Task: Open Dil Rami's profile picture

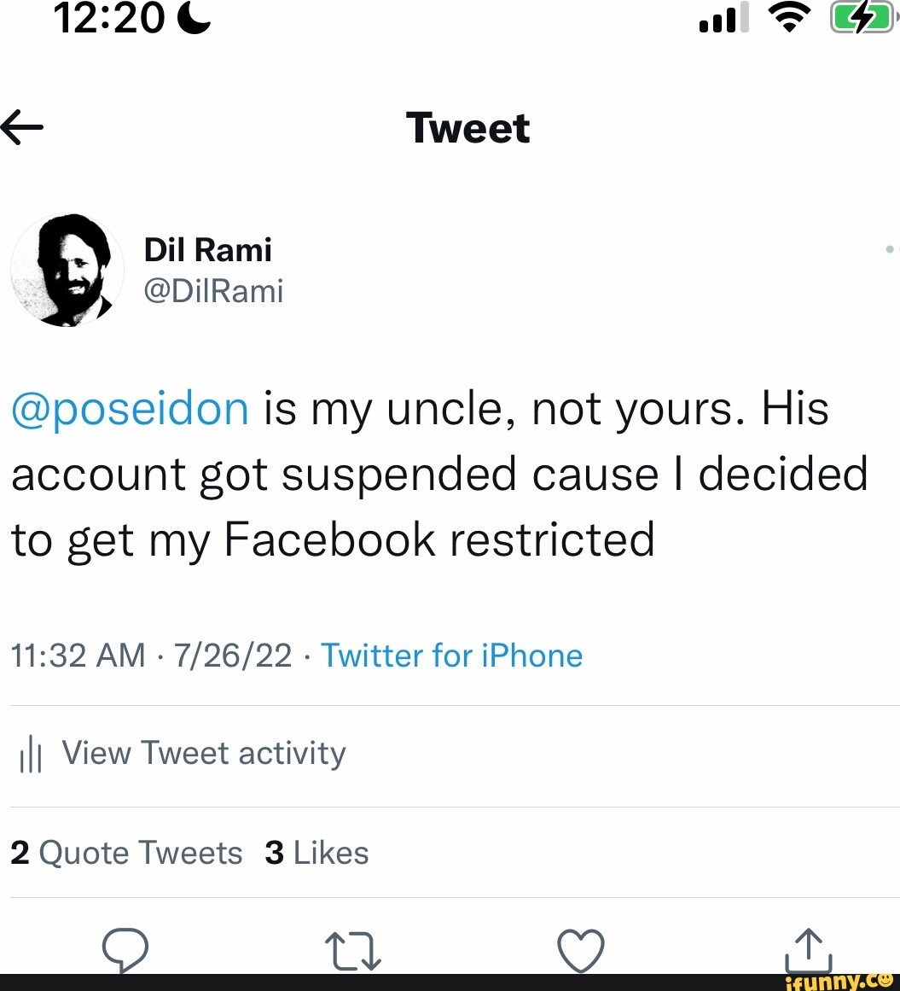Action: (x=67, y=270)
